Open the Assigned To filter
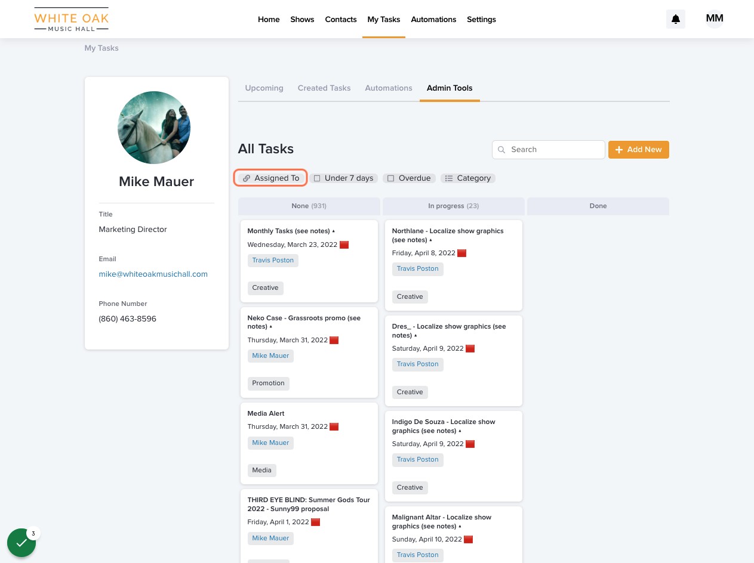The image size is (754, 563). coord(270,178)
